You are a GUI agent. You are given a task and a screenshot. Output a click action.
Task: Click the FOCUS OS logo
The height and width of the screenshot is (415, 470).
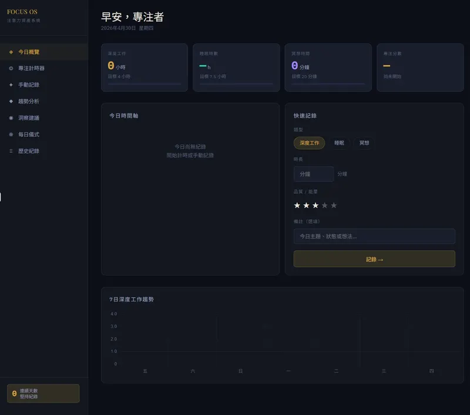(x=22, y=12)
